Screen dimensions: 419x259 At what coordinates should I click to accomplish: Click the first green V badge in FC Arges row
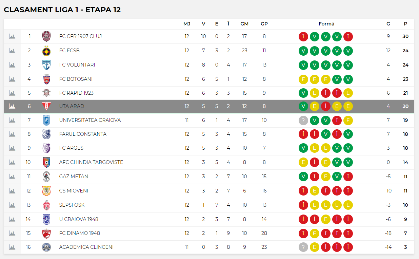coord(303,148)
